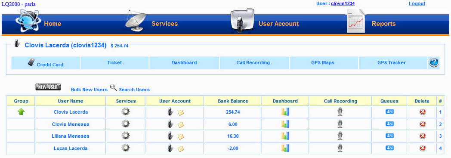The height and width of the screenshot is (158, 451).
Task: Open the blue help question mark
Action: click(x=434, y=62)
